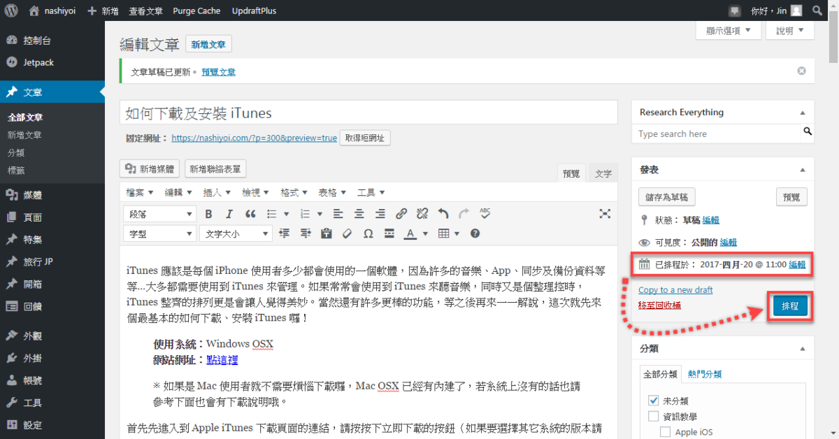Click the text color A icon
The height and width of the screenshot is (439, 839).
410,233
